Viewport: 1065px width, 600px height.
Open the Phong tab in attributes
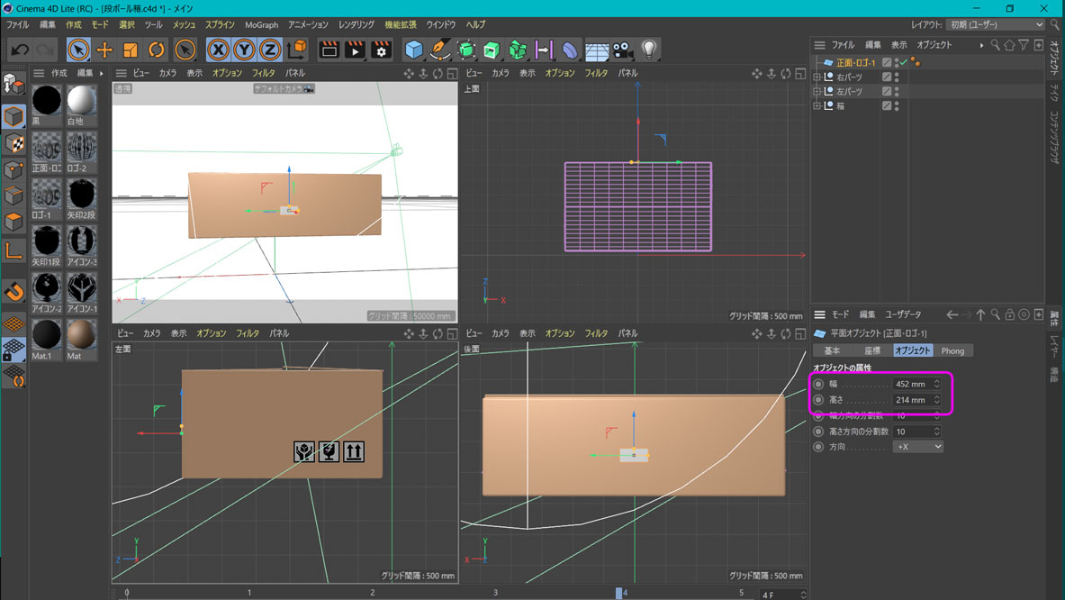pos(952,350)
